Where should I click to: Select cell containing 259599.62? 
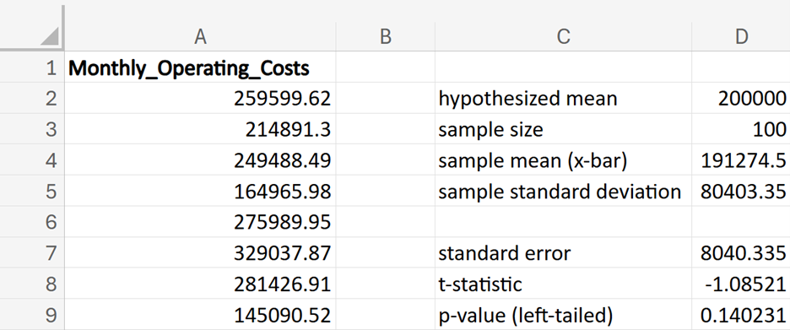click(201, 98)
